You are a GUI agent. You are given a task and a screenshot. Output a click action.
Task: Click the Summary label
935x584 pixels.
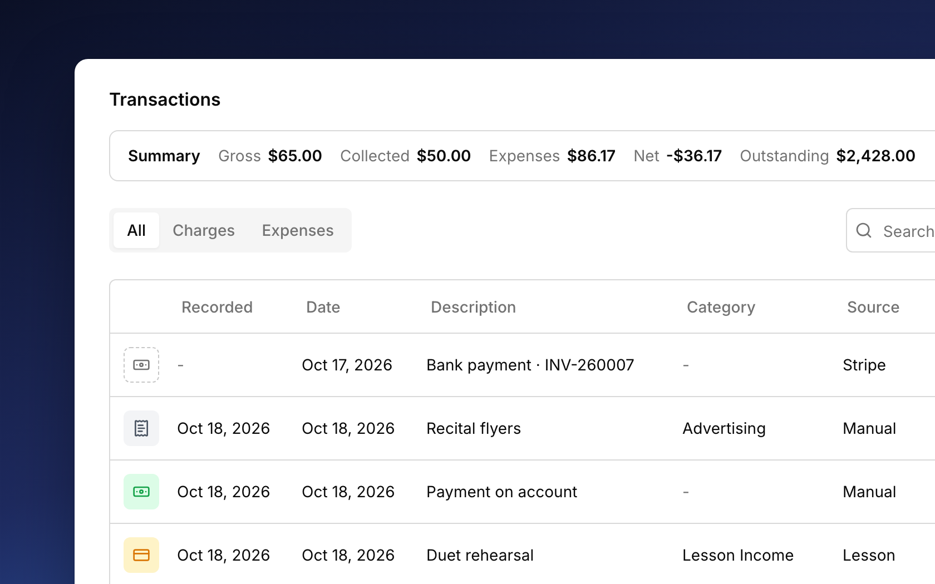click(164, 156)
